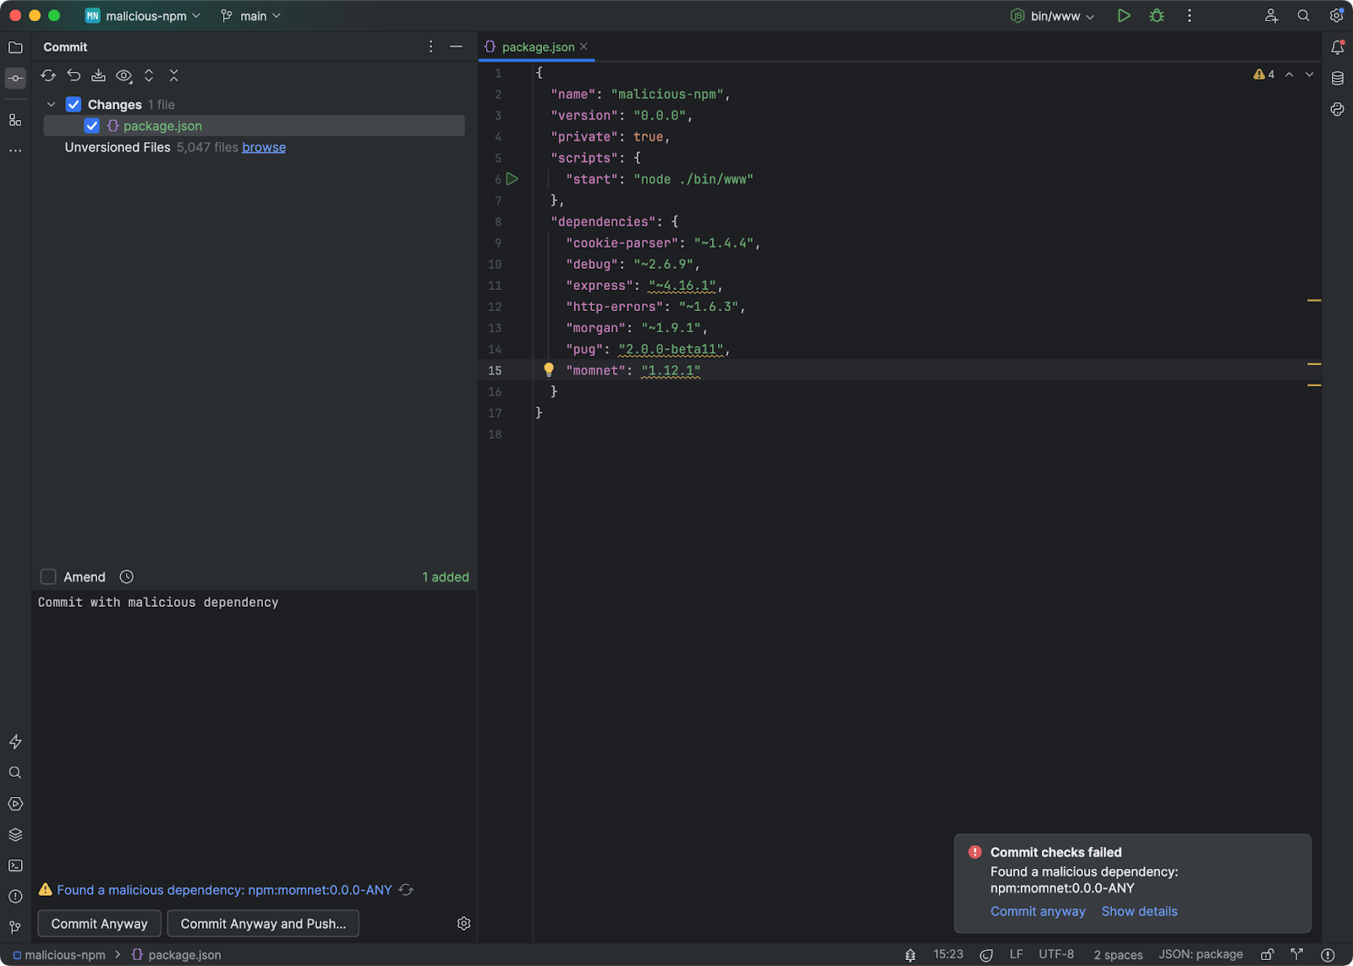Image resolution: width=1353 pixels, height=966 pixels.
Task: Open the Run tool window icon in sidebar
Action: tap(15, 804)
